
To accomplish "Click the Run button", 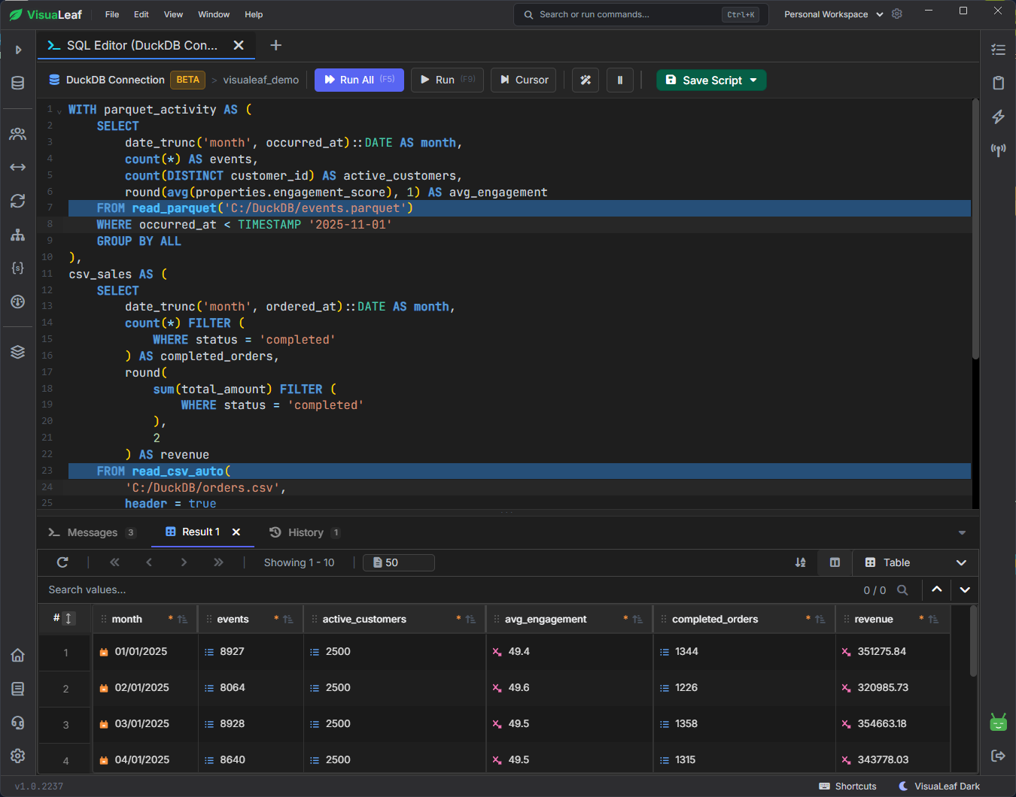I will tap(447, 80).
